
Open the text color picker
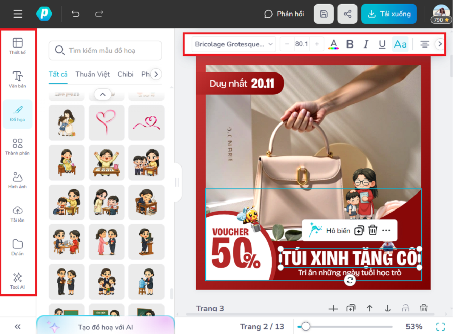click(x=333, y=44)
